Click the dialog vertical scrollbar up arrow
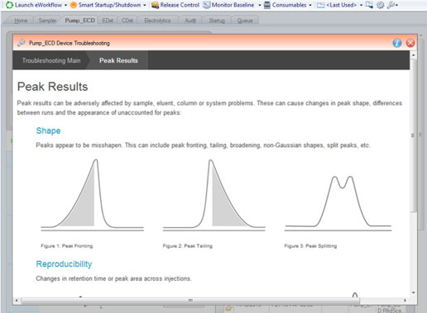The width and height of the screenshot is (427, 313). pos(413,55)
